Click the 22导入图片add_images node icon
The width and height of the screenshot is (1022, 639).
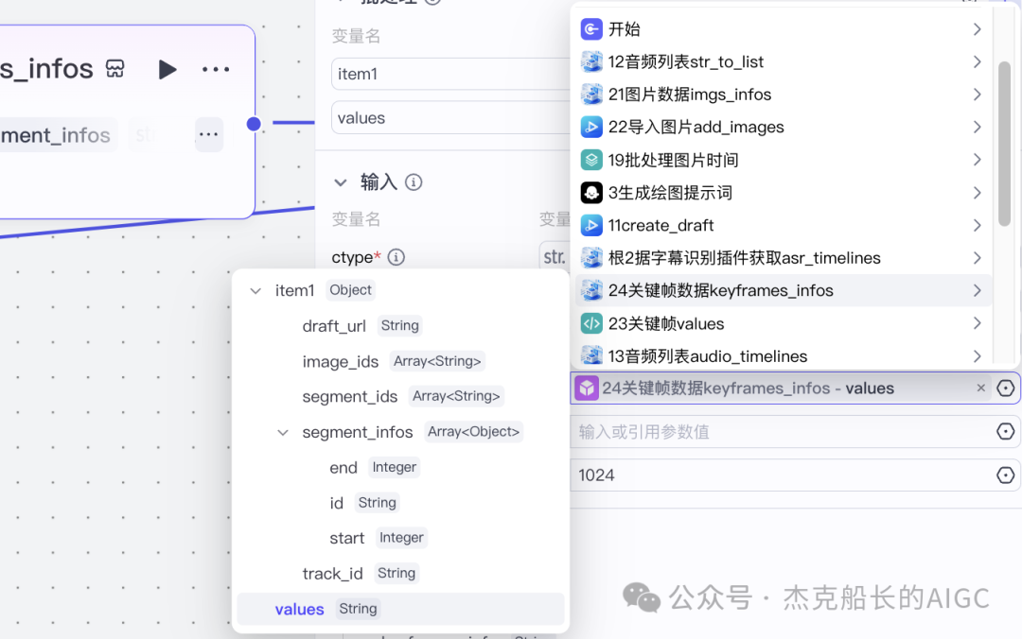[591, 127]
